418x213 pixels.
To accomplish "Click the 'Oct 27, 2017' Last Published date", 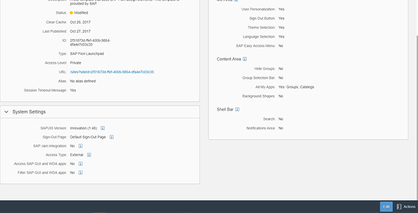I will [80, 31].
